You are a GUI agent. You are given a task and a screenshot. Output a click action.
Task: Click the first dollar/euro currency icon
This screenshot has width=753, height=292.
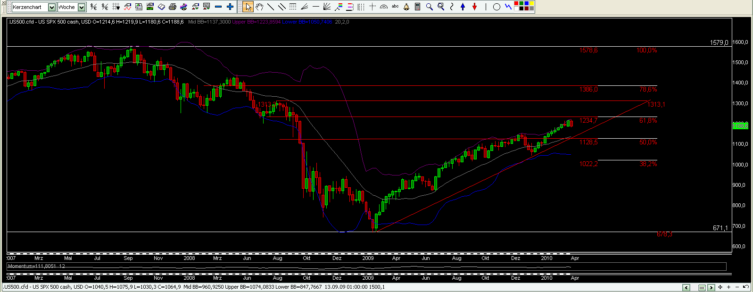pos(93,7)
